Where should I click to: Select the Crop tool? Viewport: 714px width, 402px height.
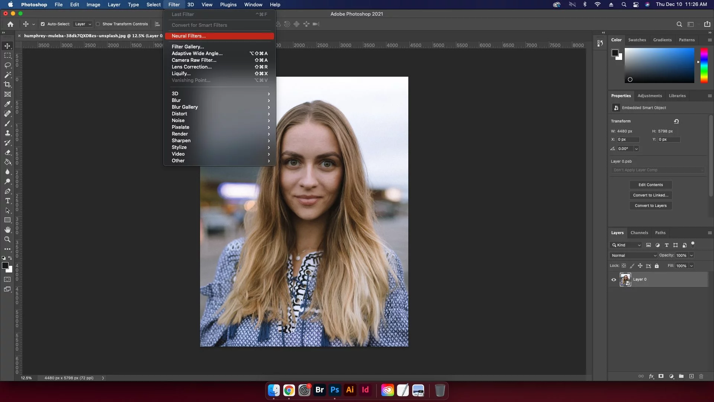point(7,84)
